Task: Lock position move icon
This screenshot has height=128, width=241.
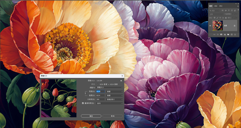Action: pos(220,18)
